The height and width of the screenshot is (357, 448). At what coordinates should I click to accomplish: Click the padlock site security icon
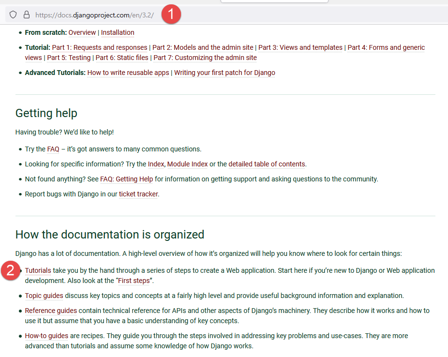(x=27, y=15)
